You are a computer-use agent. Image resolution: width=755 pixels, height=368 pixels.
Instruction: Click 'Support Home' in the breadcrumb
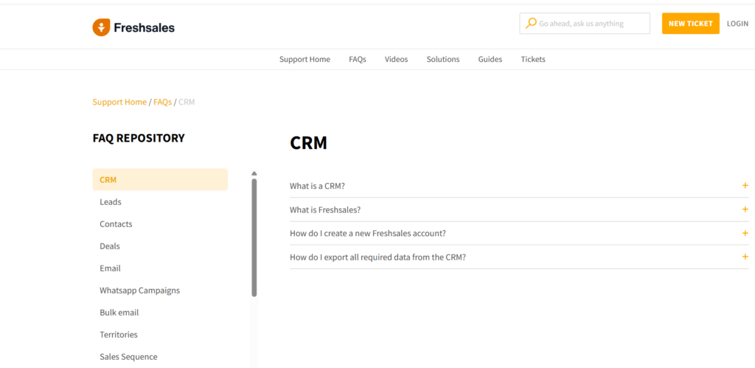[119, 102]
